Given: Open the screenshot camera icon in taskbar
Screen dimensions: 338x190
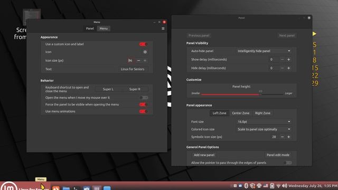Looking at the screenshot, I should [x=87, y=188].
